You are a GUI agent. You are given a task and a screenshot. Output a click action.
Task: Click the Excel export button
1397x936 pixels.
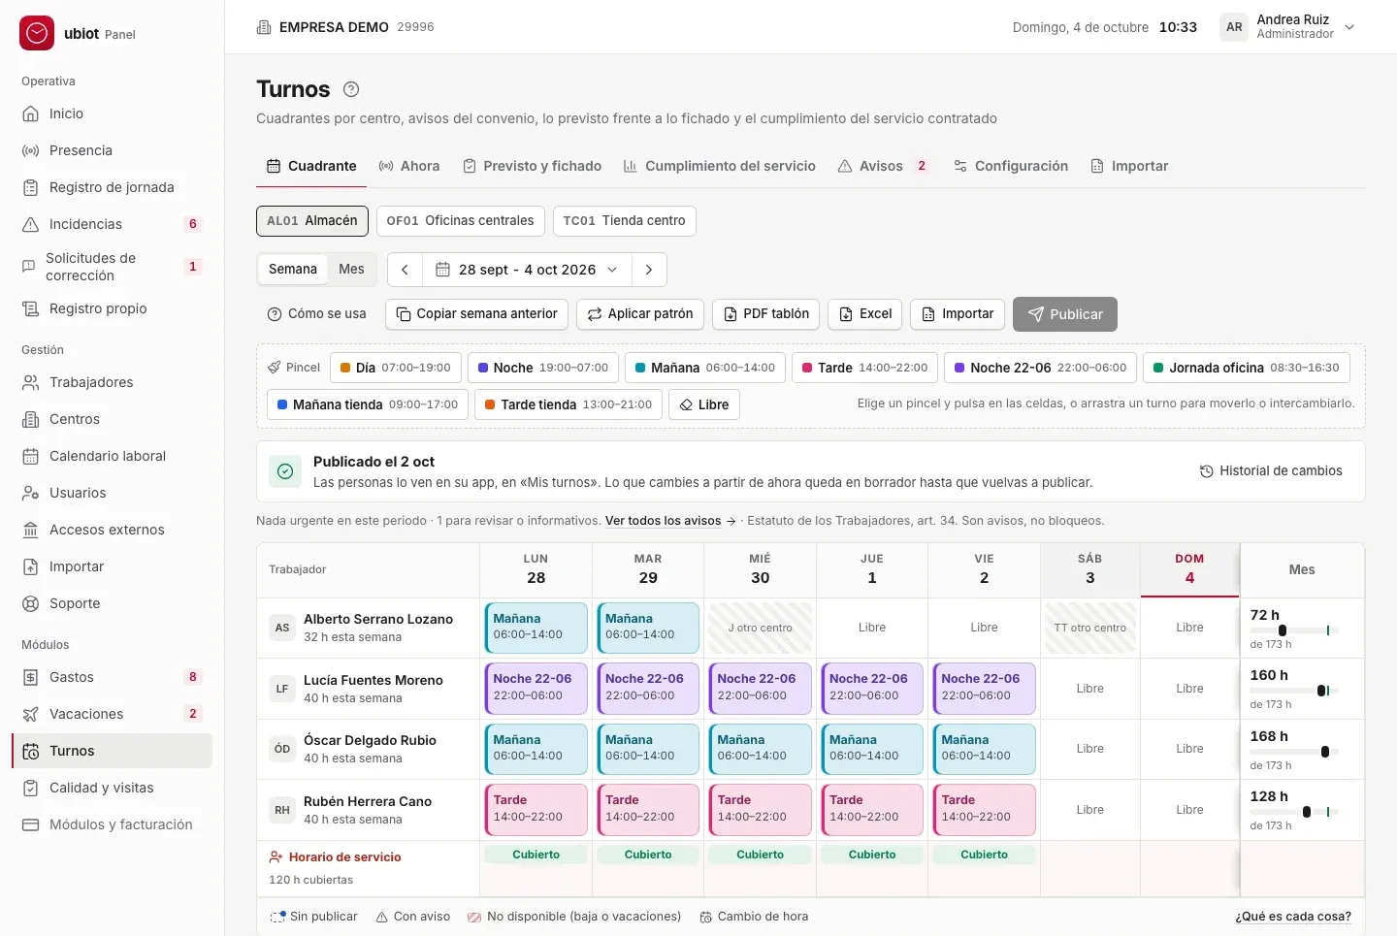[x=865, y=314]
